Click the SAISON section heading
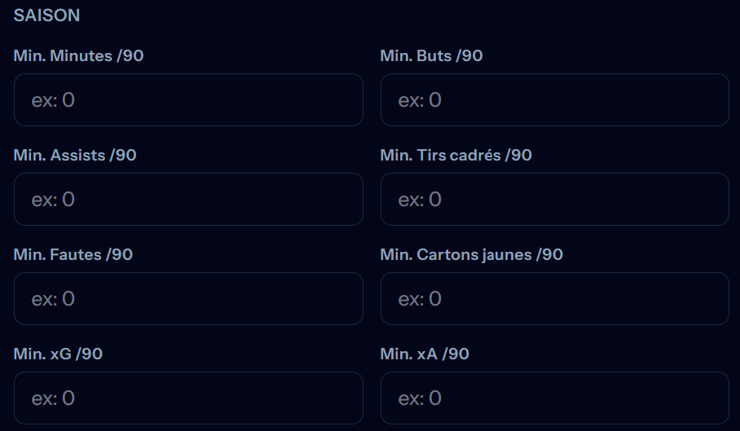The width and height of the screenshot is (740, 431). pos(46,15)
